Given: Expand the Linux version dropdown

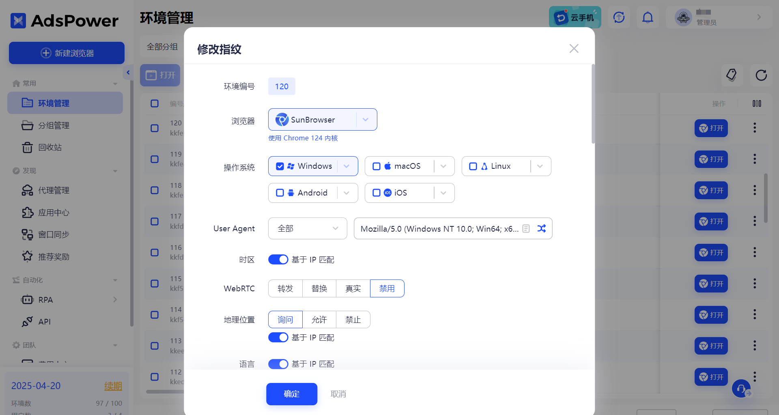Looking at the screenshot, I should 540,166.
